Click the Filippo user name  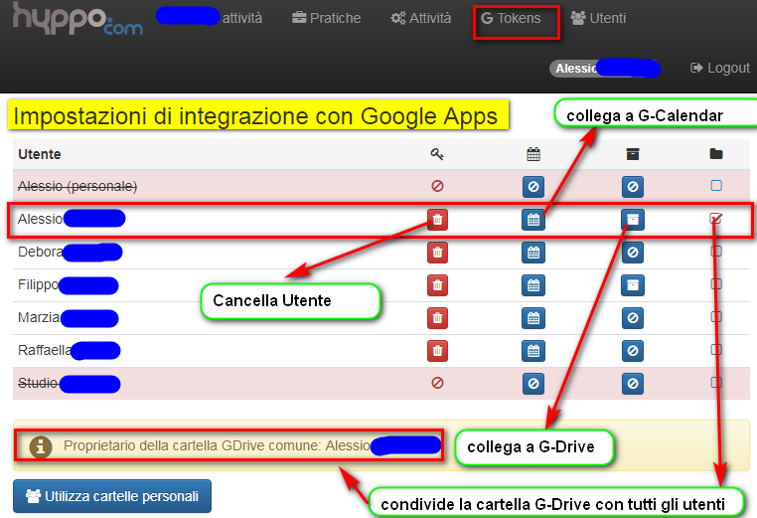(38, 284)
